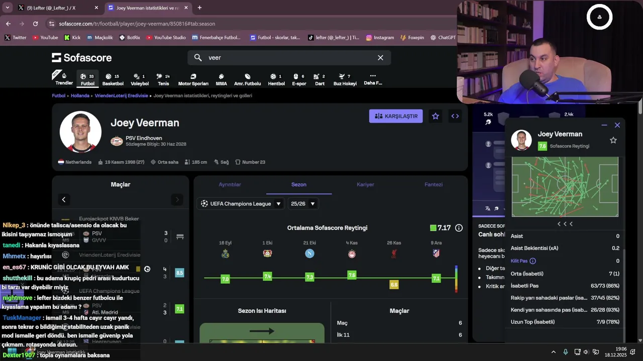
Task: Close the Joey Veerman popup card
Action: click(617, 125)
